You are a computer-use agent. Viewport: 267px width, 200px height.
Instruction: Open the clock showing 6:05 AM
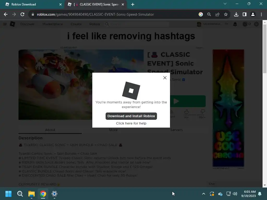coord(248,194)
